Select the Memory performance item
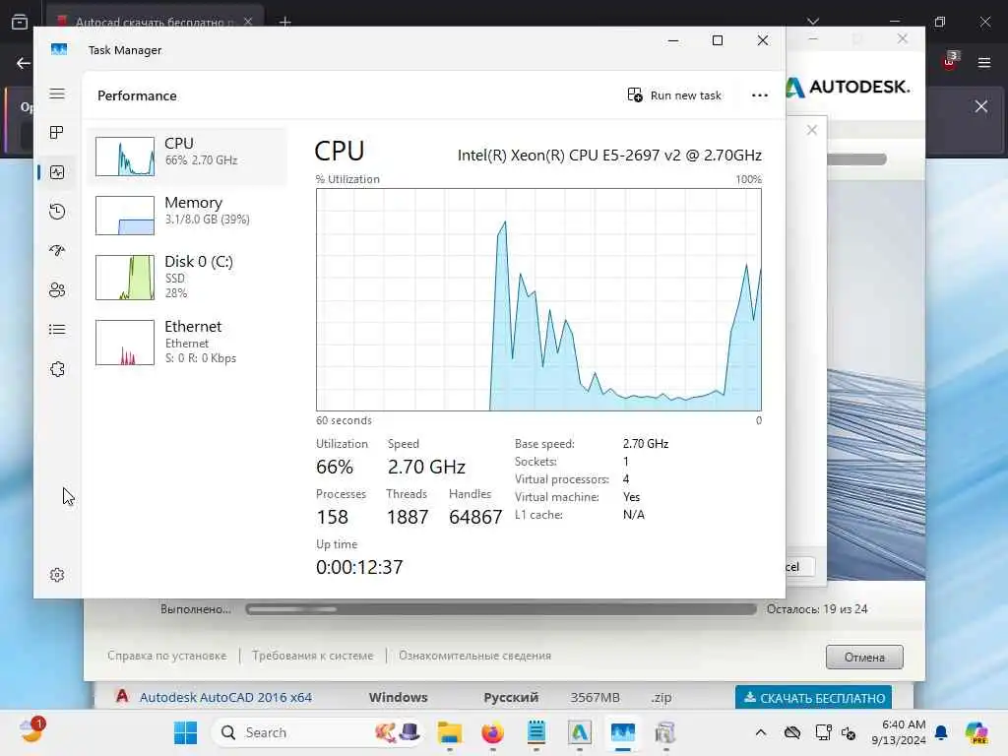Viewport: 1008px width, 756px height. (187, 216)
